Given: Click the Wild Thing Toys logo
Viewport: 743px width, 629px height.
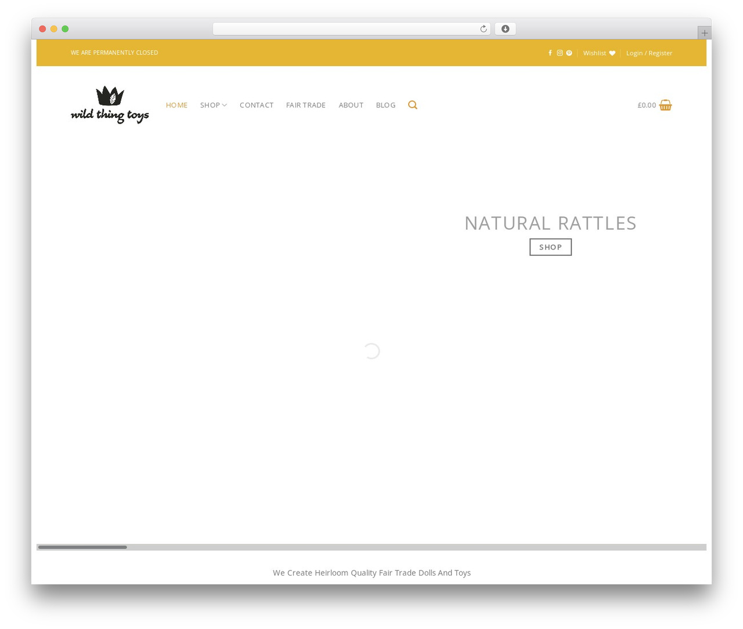Looking at the screenshot, I should [110, 104].
